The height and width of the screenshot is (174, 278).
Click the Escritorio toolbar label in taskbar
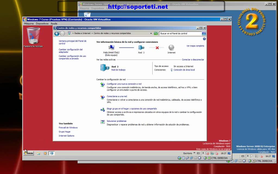(188, 153)
